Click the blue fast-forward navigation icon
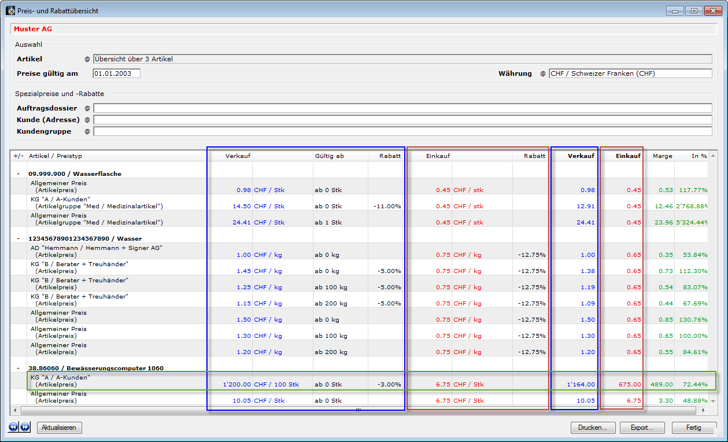The image size is (728, 442). pyautogui.click(x=25, y=428)
